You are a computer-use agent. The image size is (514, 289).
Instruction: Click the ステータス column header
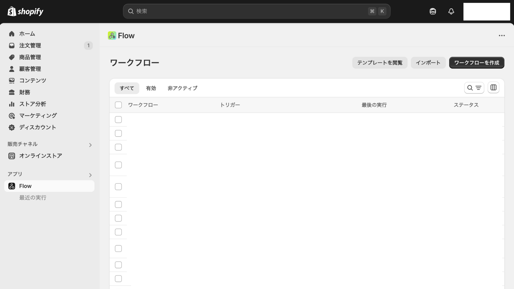point(466,105)
